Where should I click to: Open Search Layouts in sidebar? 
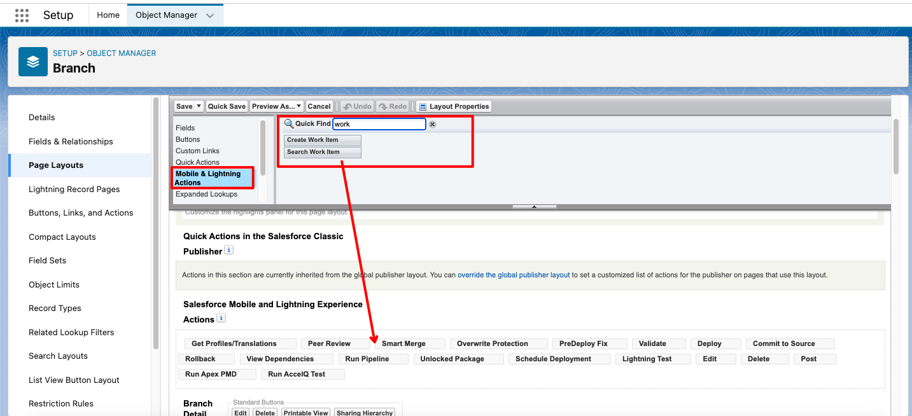58,356
